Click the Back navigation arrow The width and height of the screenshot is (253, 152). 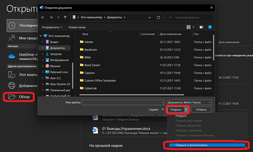[43, 17]
